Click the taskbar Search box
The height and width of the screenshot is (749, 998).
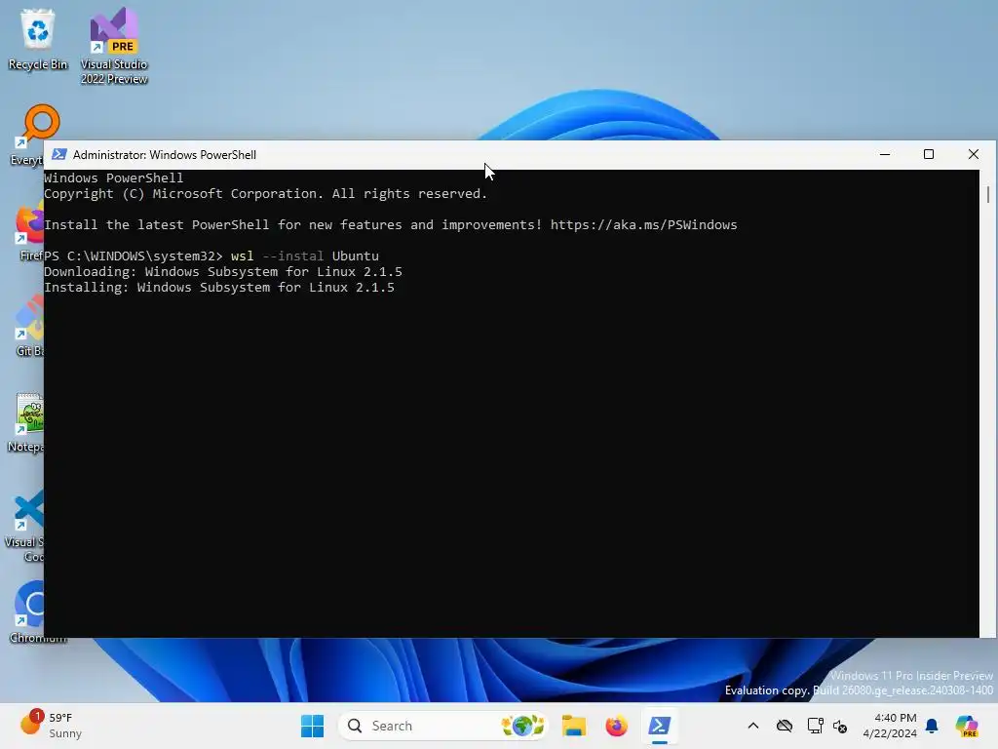point(443,726)
